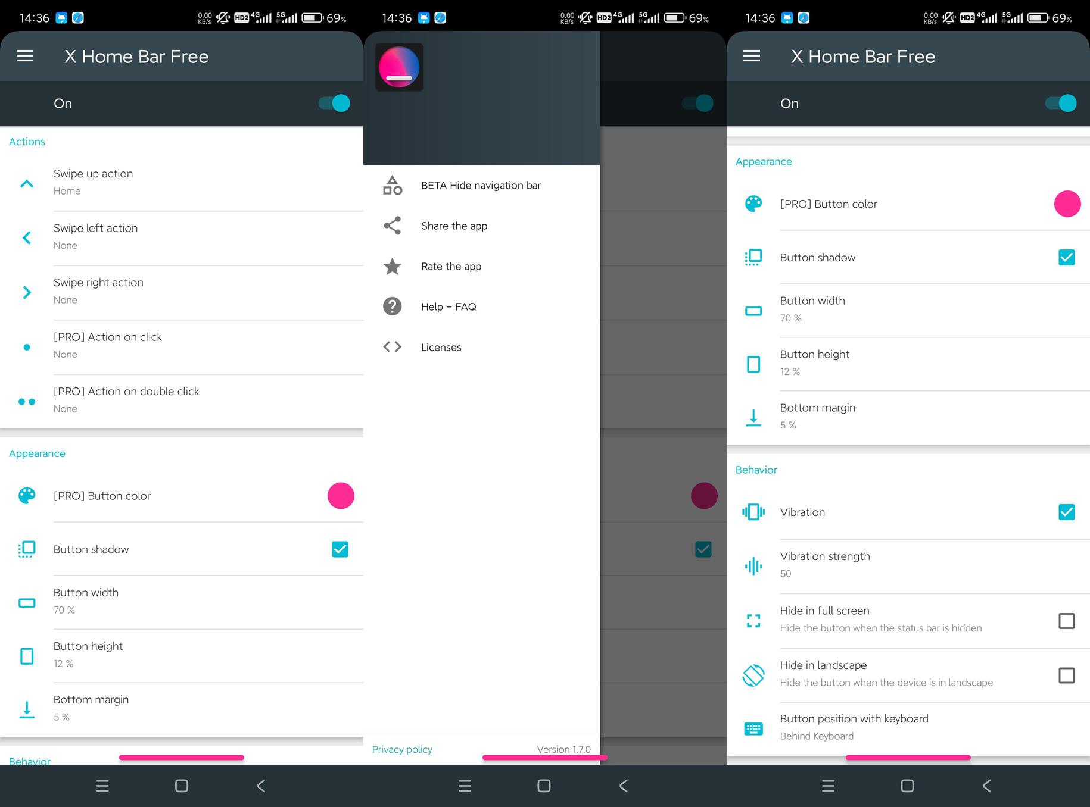Turn off the On switch in the first screen
The image size is (1090, 807).
point(334,103)
